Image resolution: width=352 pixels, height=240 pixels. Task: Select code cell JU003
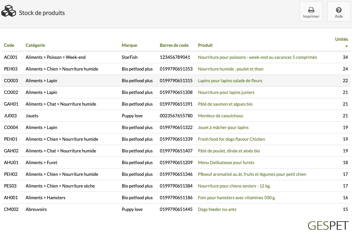pyautogui.click(x=10, y=116)
